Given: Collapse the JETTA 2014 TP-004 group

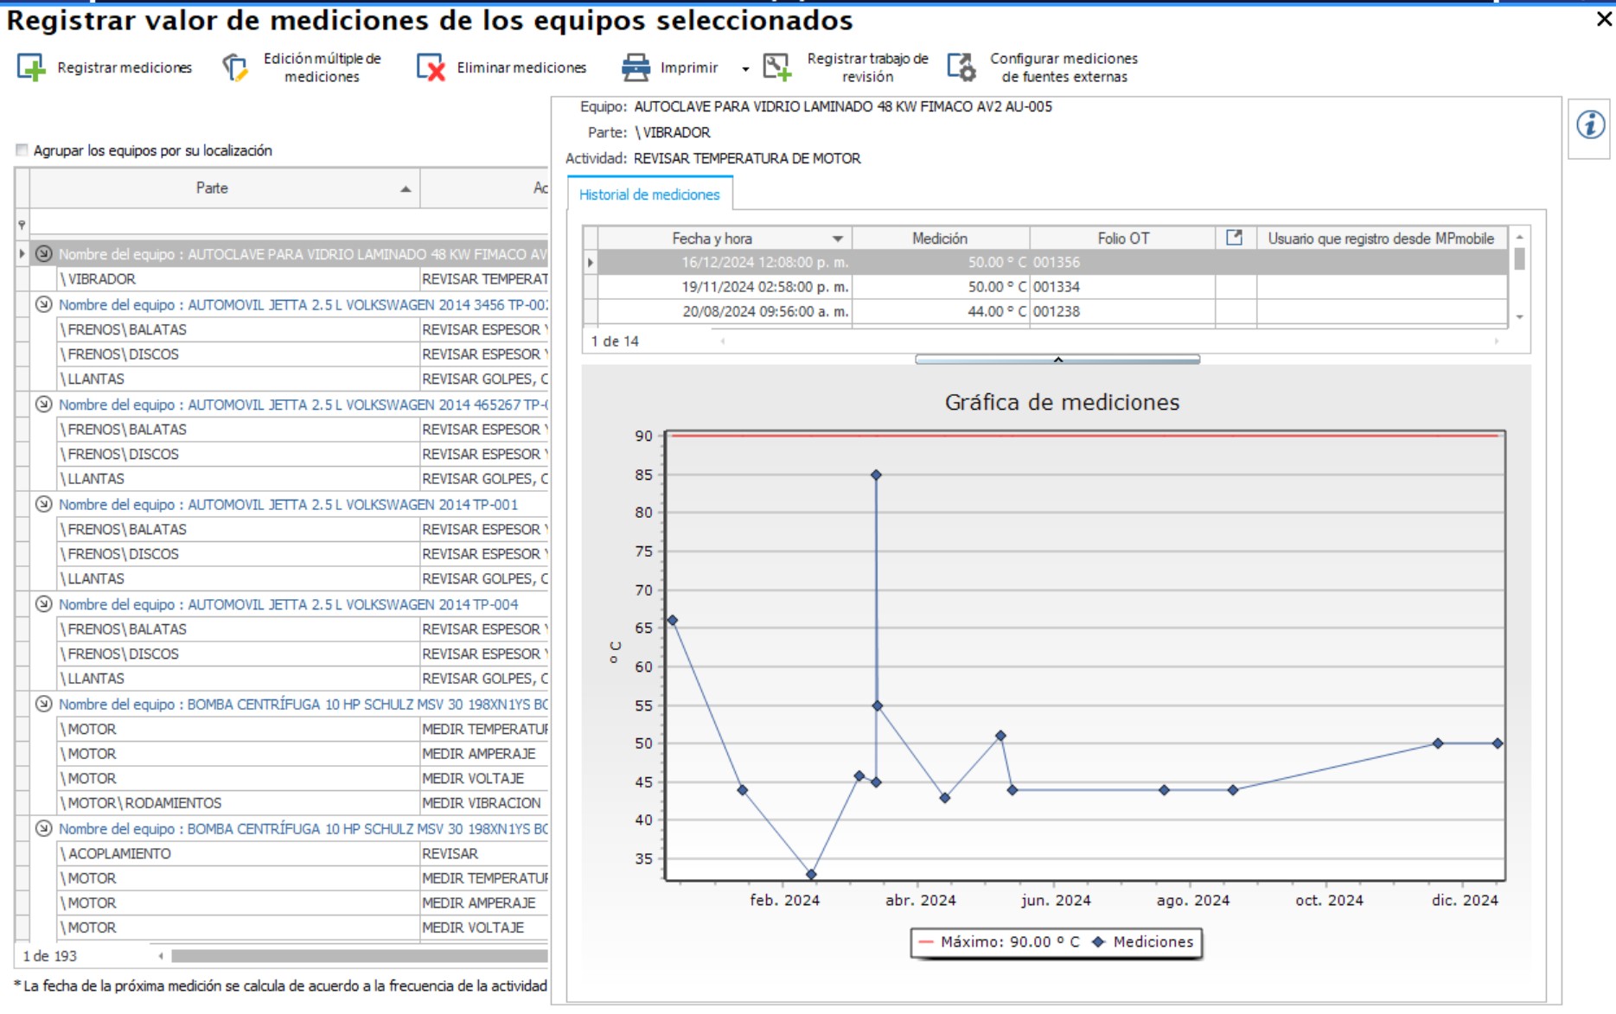Looking at the screenshot, I should tap(44, 604).
